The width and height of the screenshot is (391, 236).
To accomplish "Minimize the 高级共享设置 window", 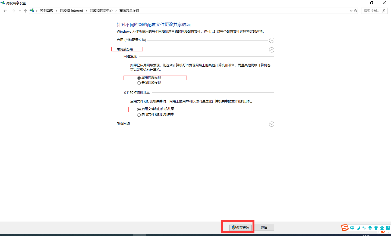I will (360, 3).
